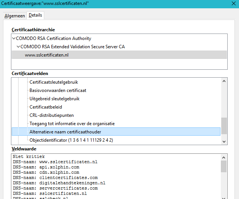Select the Certificaatsleutelgebruik field
Viewport: 239px width, 199px height.
point(54,82)
